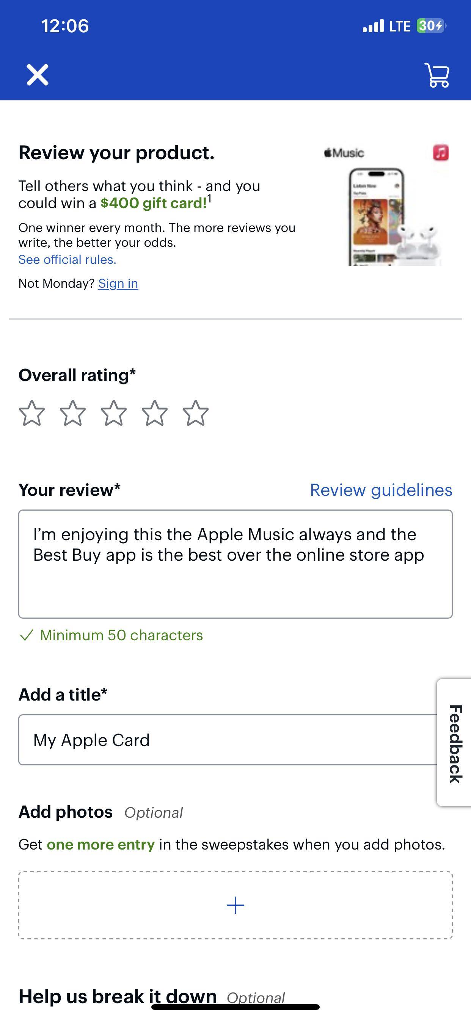Image resolution: width=471 pixels, height=1019 pixels.
Task: Click the red Apple Music app icon
Action: (x=441, y=153)
